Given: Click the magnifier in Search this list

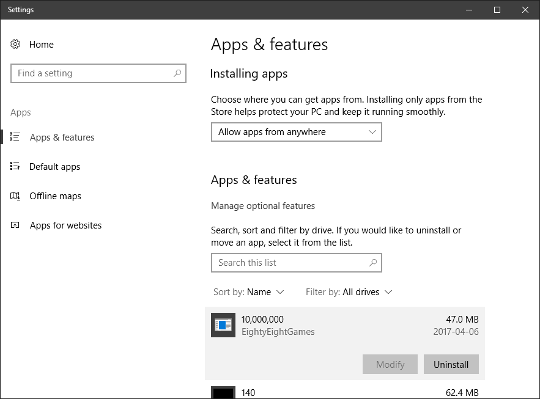Looking at the screenshot, I should (x=373, y=263).
